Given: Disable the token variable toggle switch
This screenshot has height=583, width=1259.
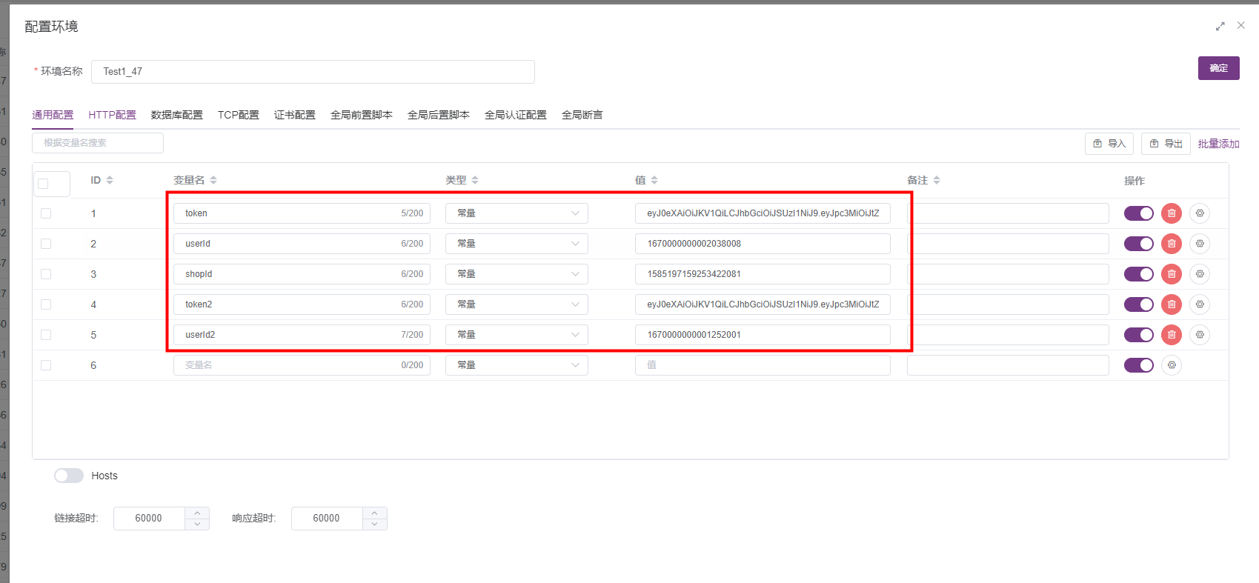Looking at the screenshot, I should point(1138,213).
